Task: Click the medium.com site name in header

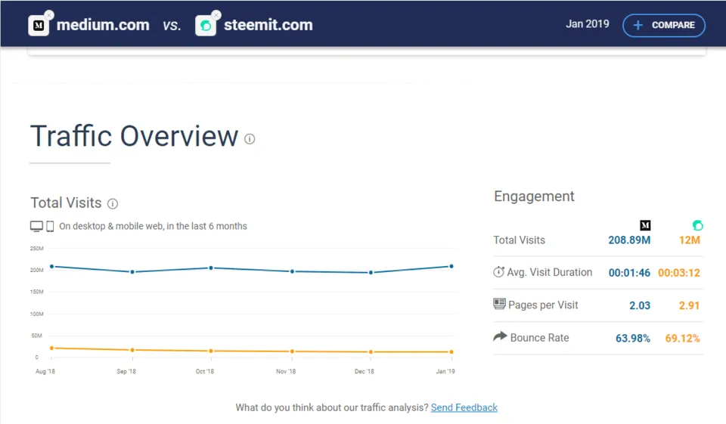Action: click(103, 25)
